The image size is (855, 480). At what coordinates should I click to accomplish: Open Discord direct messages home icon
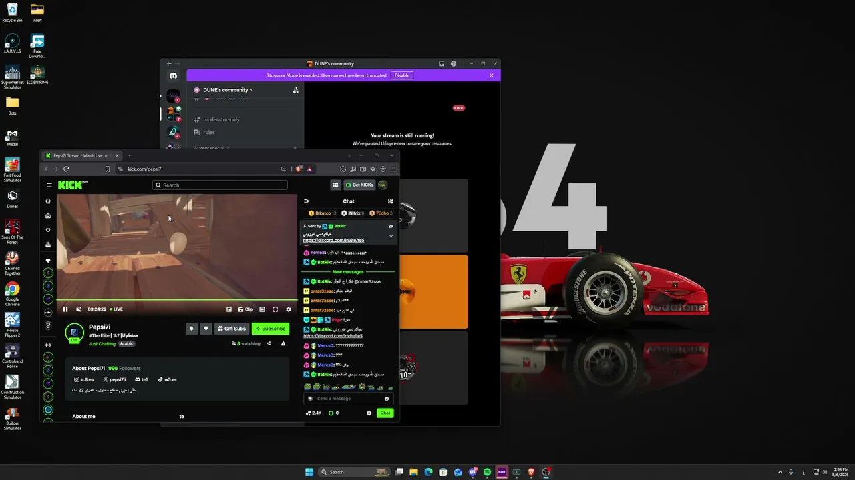[x=173, y=76]
